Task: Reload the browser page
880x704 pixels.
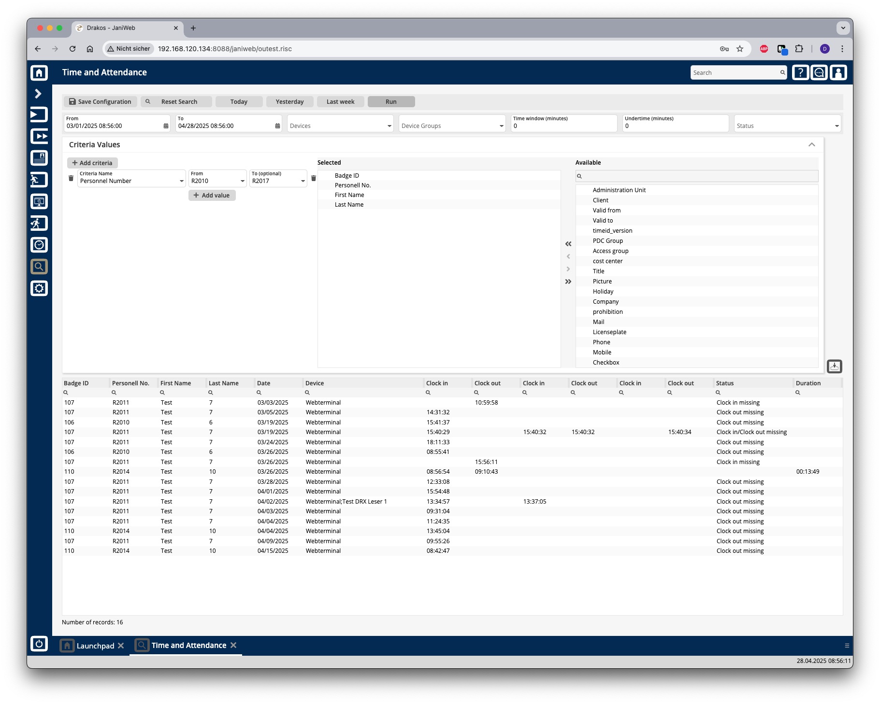Action: click(x=72, y=49)
